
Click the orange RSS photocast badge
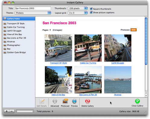(134, 30)
